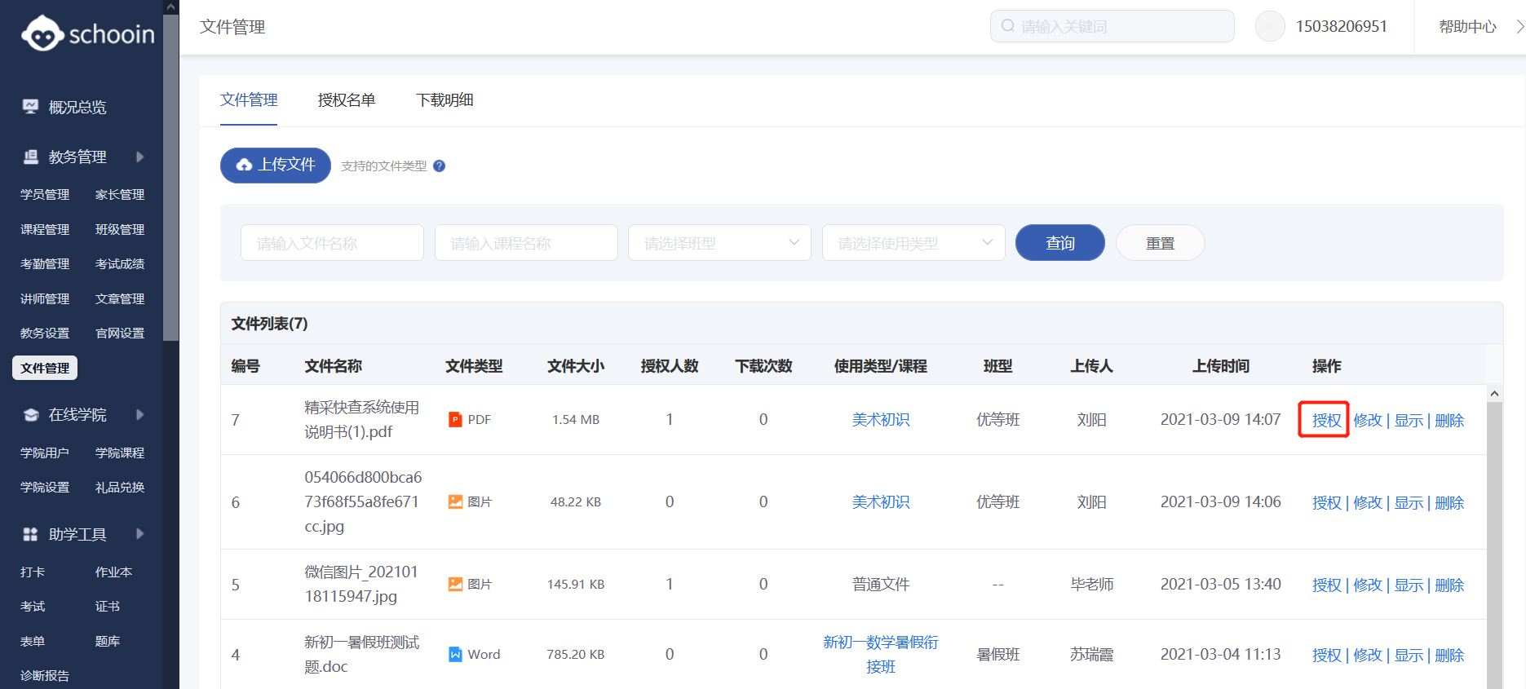
Task: Open 证书 in the sidebar
Action: coord(107,606)
